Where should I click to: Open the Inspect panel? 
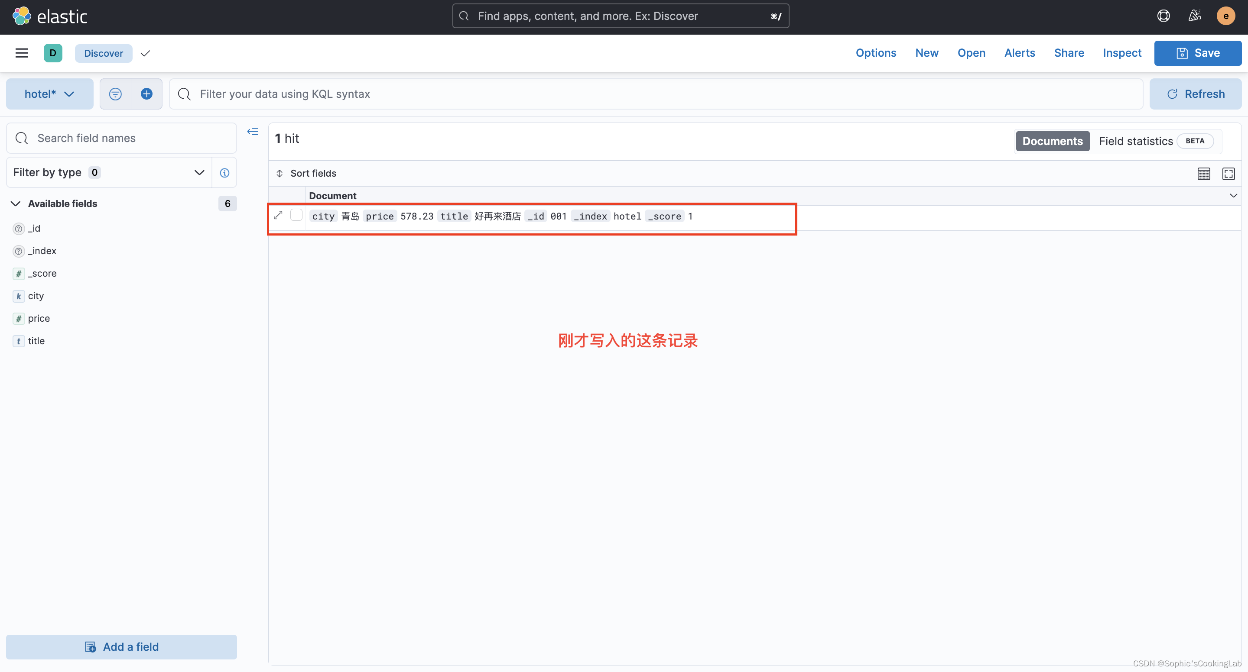1121,53
